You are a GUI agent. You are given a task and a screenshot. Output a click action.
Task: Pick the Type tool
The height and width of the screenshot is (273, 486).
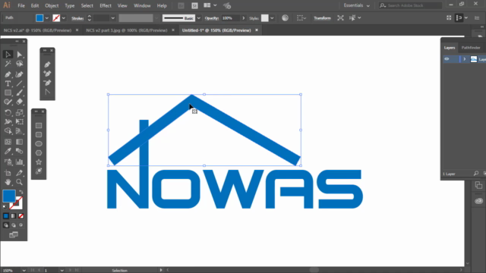pos(8,83)
